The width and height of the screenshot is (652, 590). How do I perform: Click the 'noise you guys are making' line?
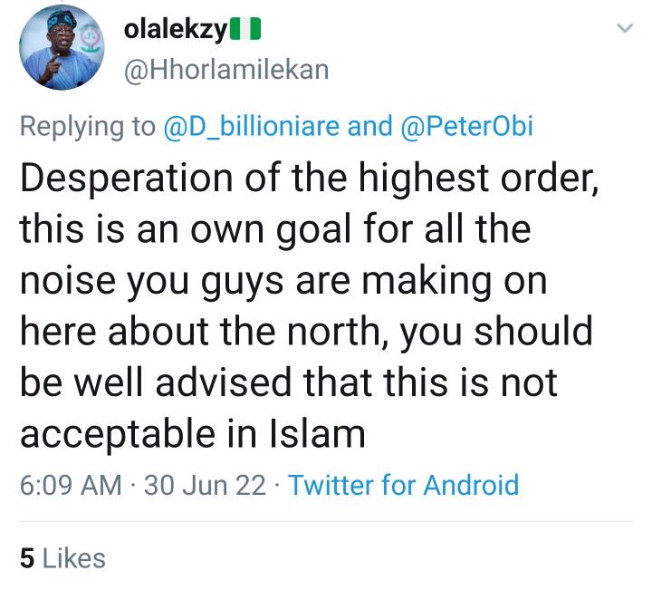click(x=283, y=281)
